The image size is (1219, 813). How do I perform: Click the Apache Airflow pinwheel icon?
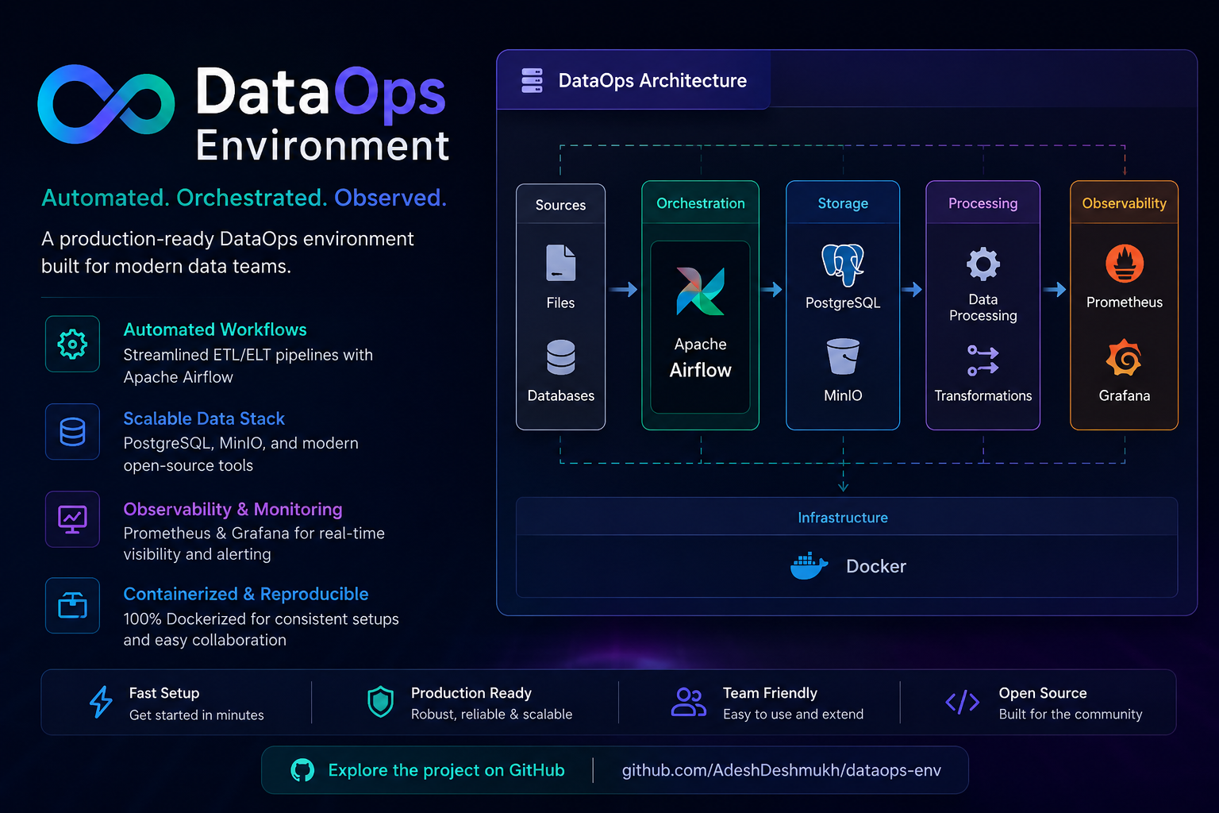click(x=700, y=291)
